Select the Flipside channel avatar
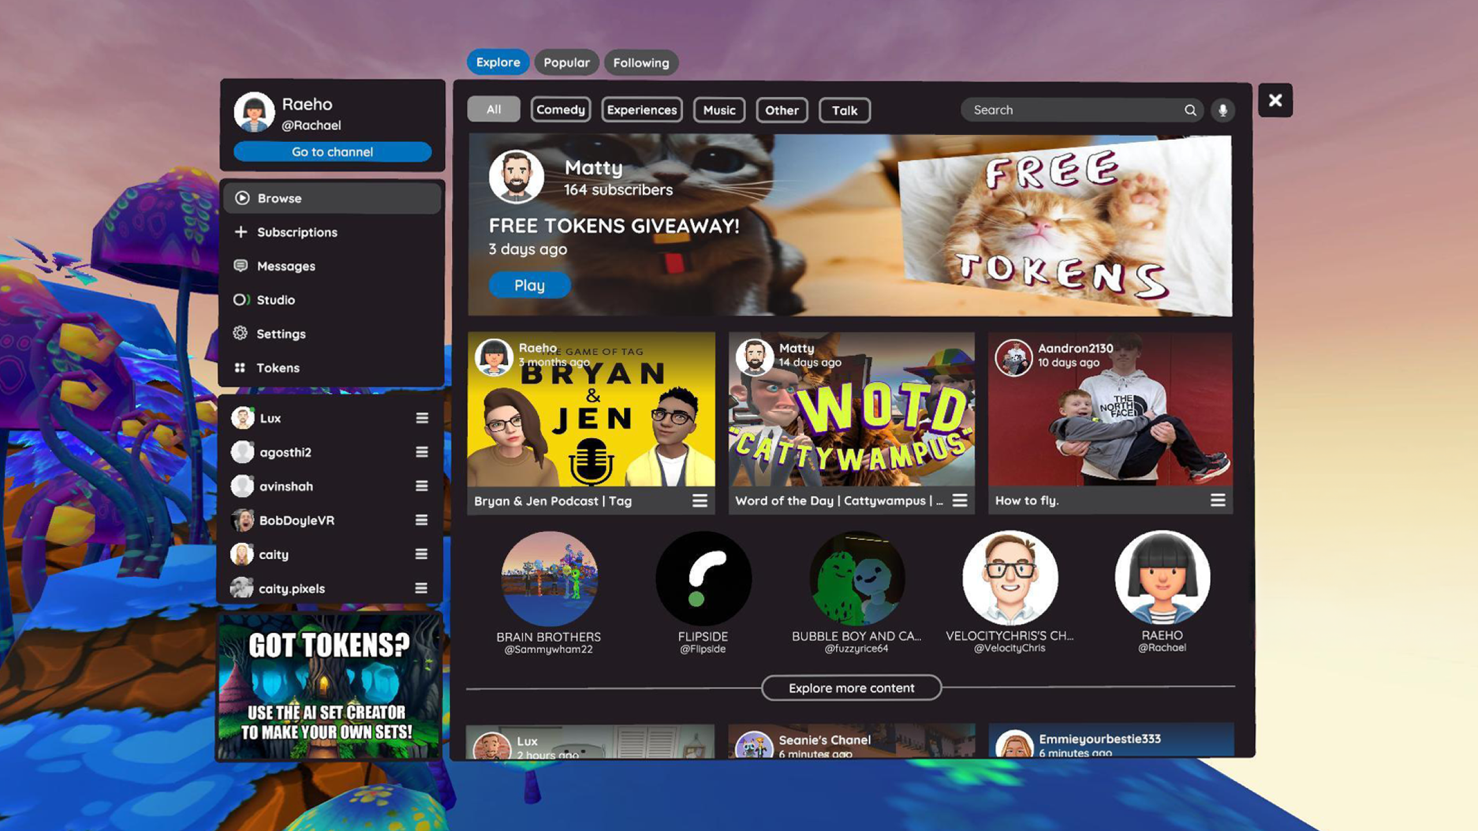This screenshot has height=831, width=1478. pos(703,579)
